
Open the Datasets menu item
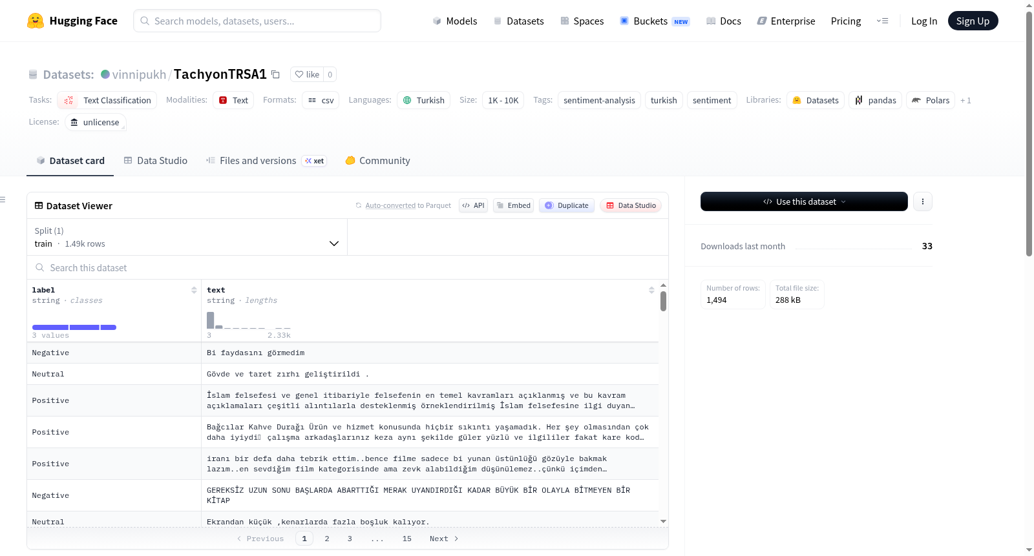pos(519,21)
